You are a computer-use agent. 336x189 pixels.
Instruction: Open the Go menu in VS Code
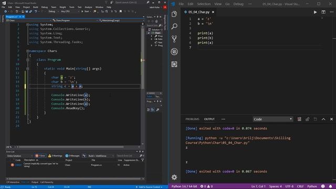[x=227, y=4]
